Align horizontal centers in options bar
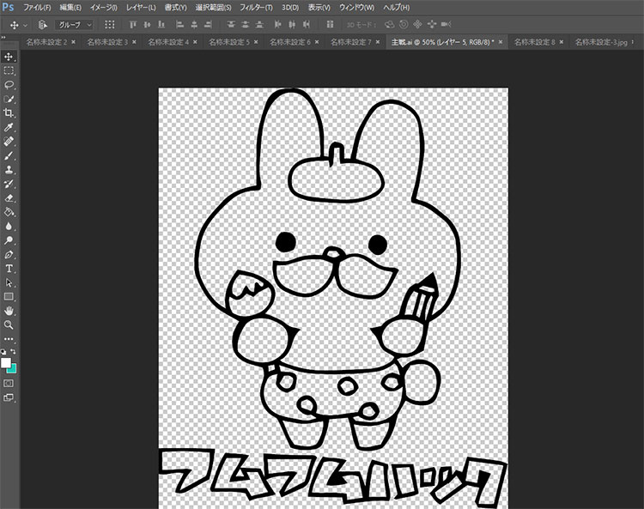 (194, 25)
